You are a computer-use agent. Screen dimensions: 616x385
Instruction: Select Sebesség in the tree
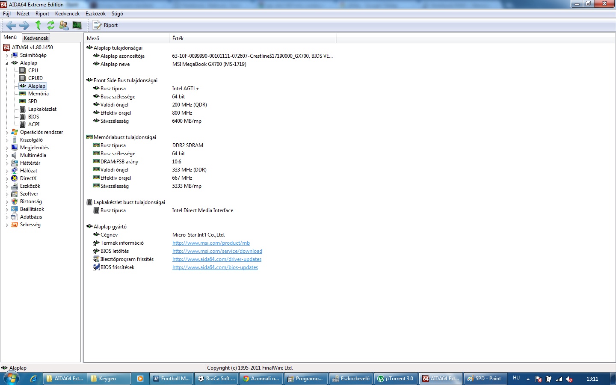click(x=30, y=225)
